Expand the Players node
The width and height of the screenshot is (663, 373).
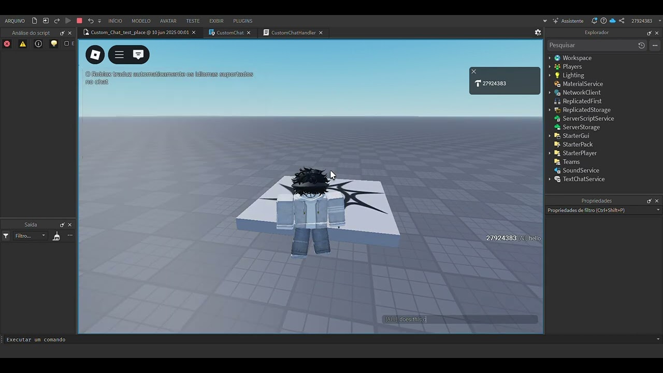click(x=550, y=67)
